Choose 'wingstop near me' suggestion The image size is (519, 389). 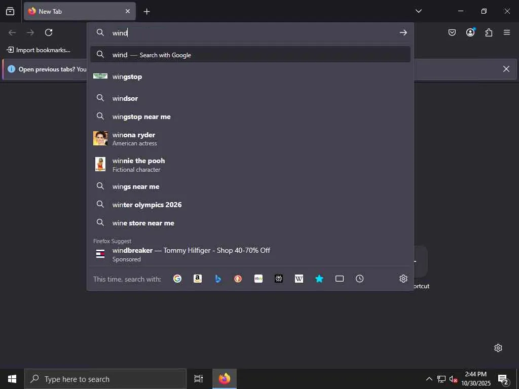tap(250, 116)
